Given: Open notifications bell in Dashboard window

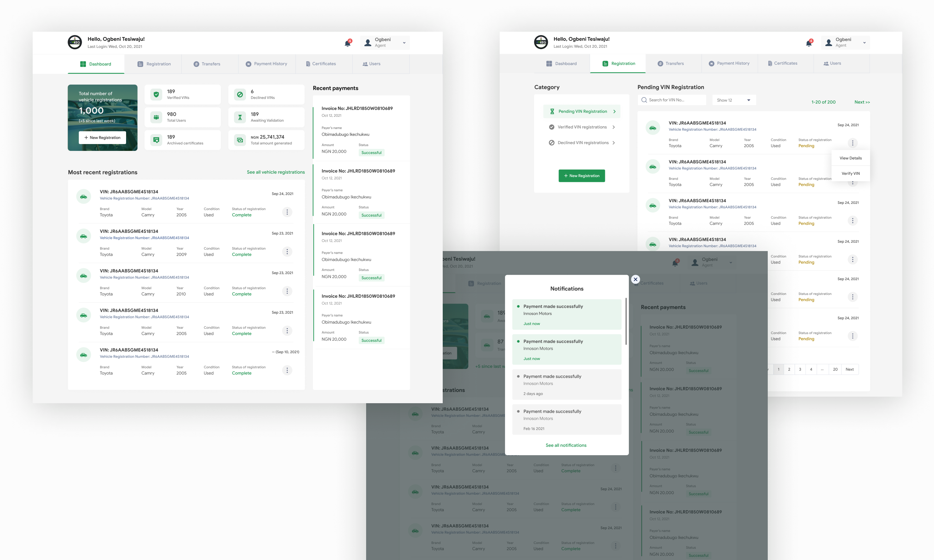Looking at the screenshot, I should click(348, 43).
